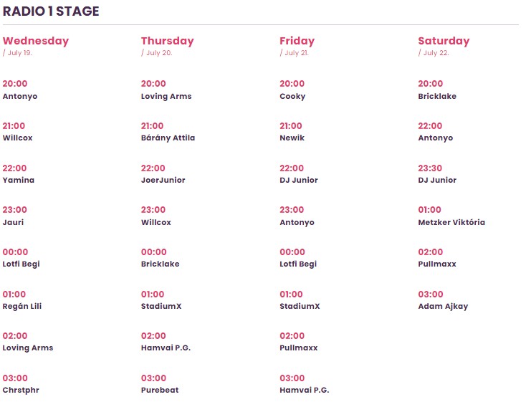Viewport: 531px width, 402px height.
Task: Select the Saturday day heading
Action: coord(444,41)
